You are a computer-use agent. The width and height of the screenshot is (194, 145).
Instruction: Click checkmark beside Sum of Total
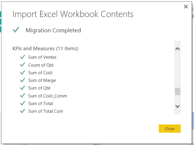[22, 103]
